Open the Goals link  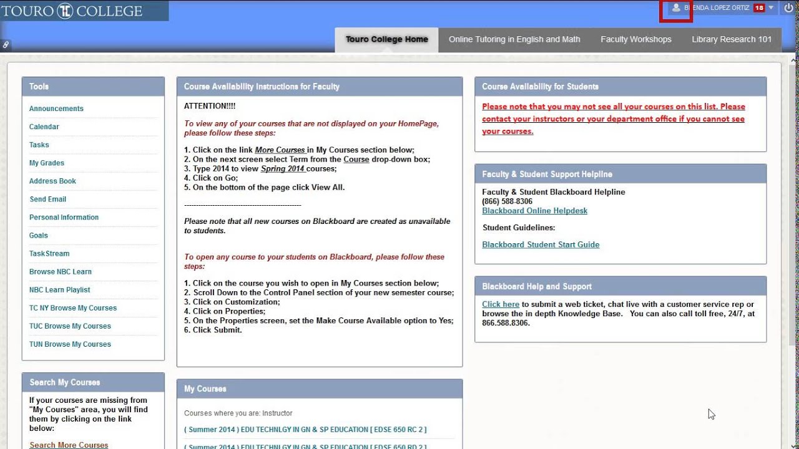(39, 235)
